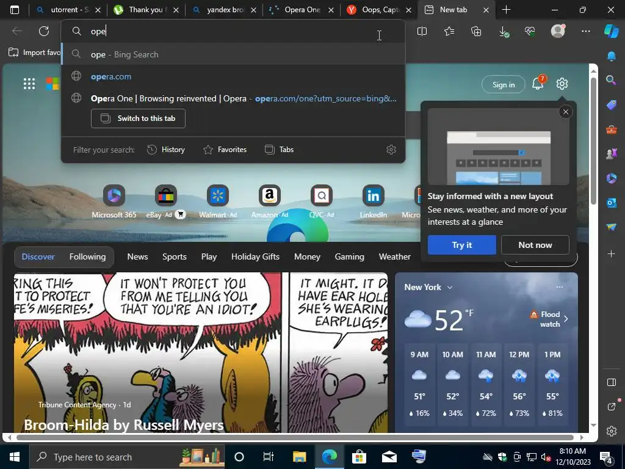Open File Explorer from the taskbar
This screenshot has width=625, height=469.
point(299,457)
